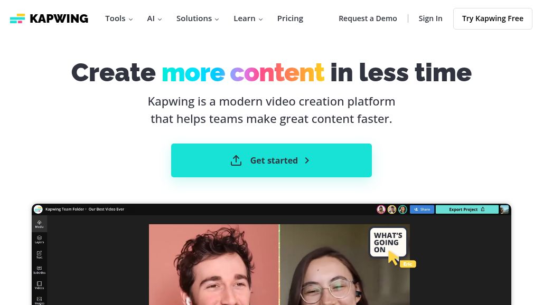
Task: Open the Solutions dropdown menu
Action: click(x=198, y=18)
